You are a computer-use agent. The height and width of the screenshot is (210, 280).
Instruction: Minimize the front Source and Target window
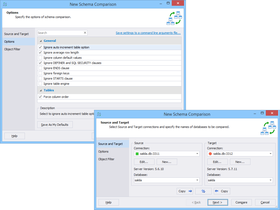pos(255,113)
